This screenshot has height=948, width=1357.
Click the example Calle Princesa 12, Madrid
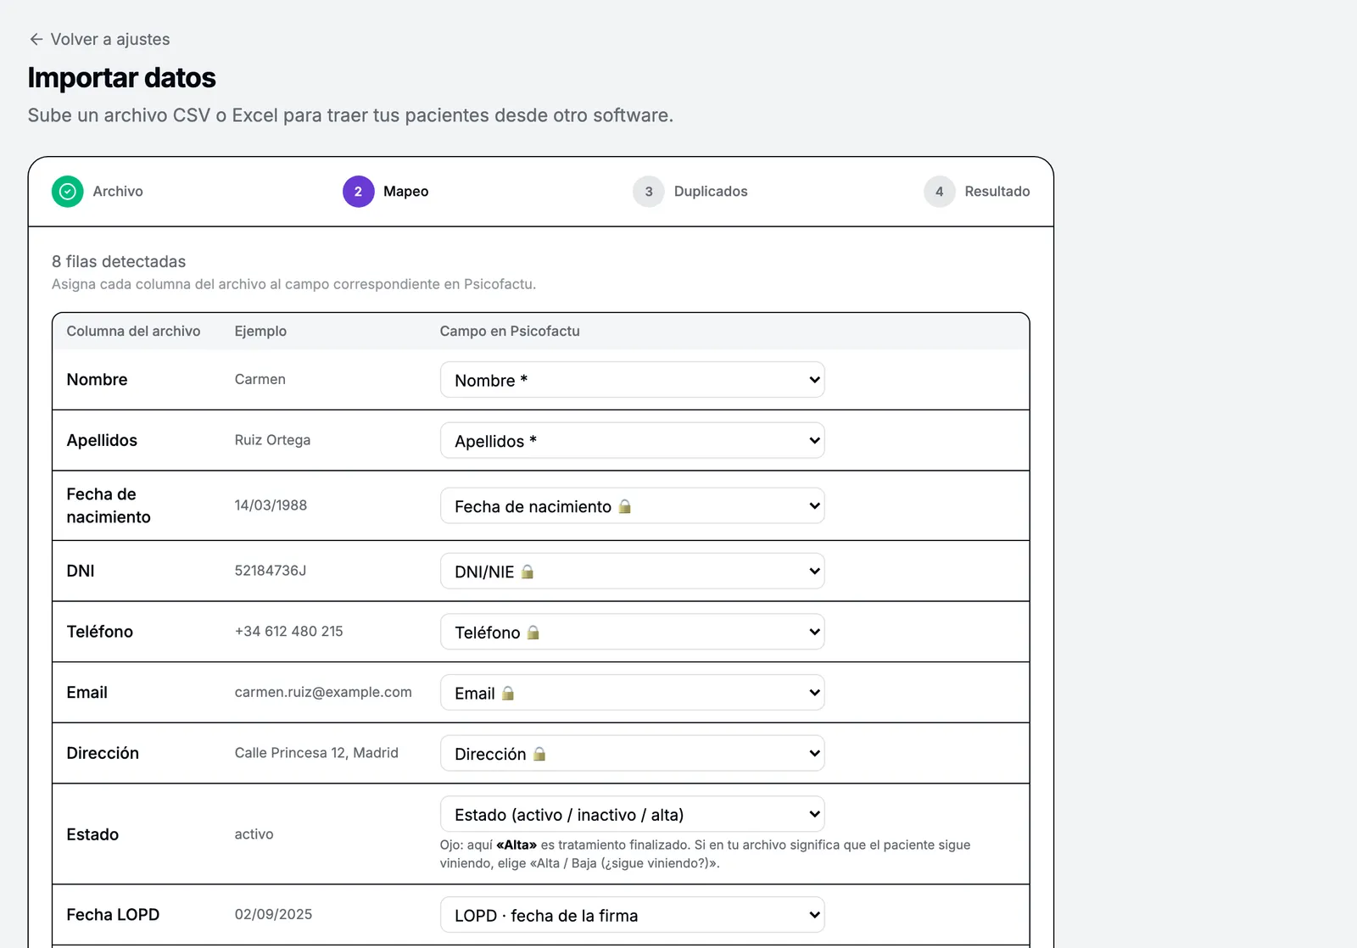[316, 753]
